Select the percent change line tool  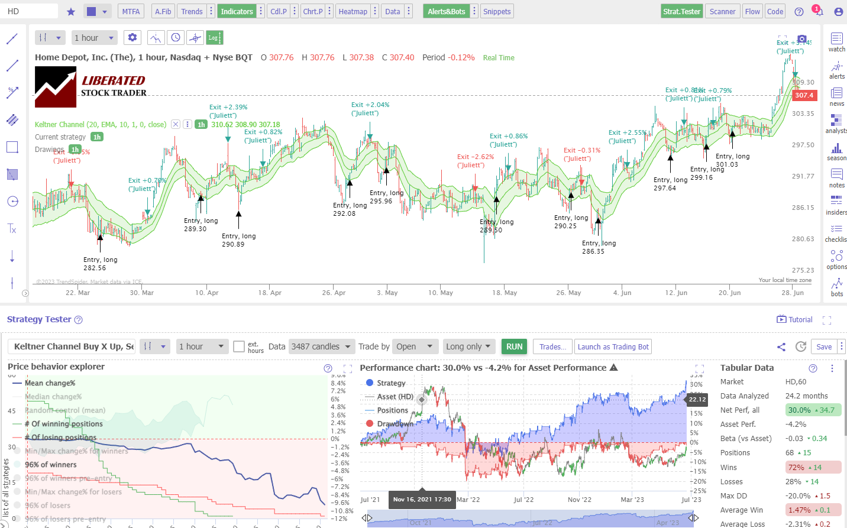point(12,92)
